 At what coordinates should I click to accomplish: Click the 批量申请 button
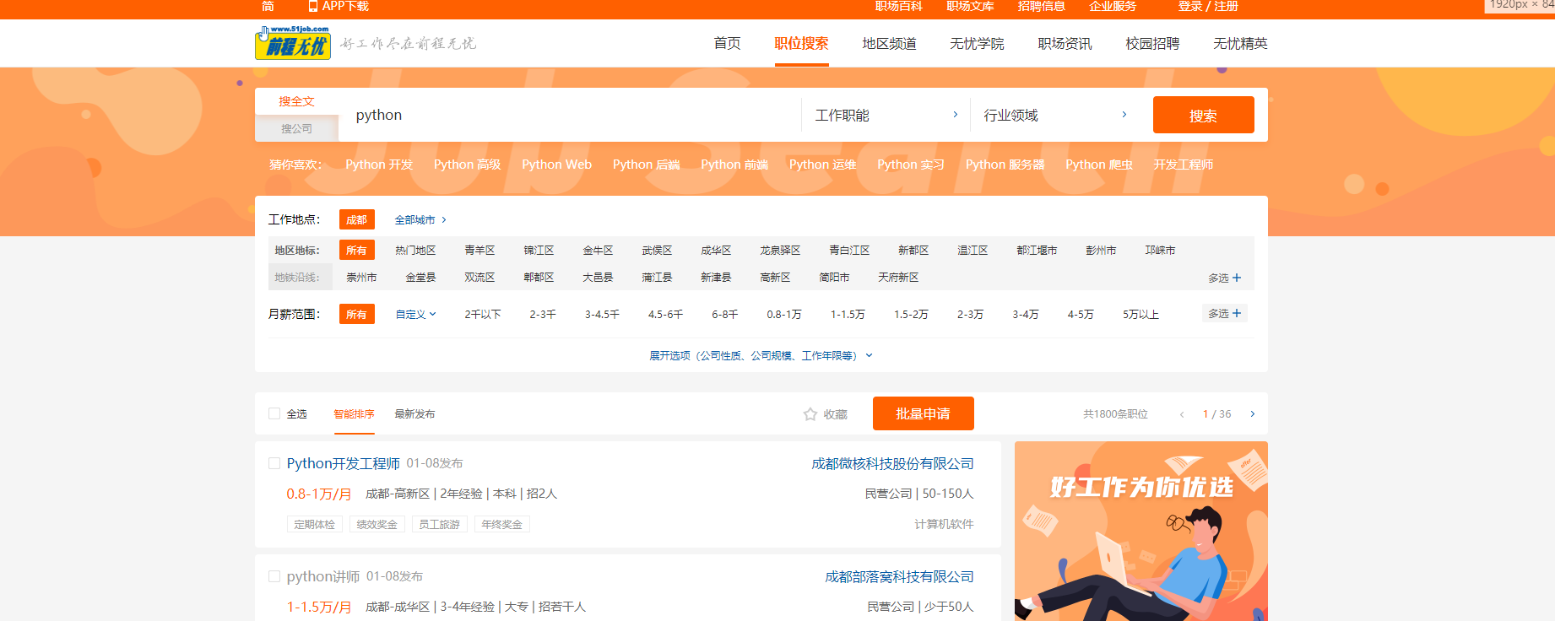[x=924, y=413]
